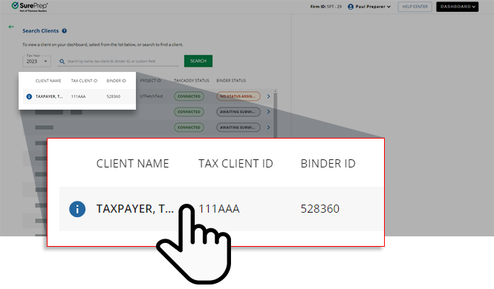Click the Firm ID: SPT - 29 text
Viewport: 494px width, 289px height.
[326, 7]
